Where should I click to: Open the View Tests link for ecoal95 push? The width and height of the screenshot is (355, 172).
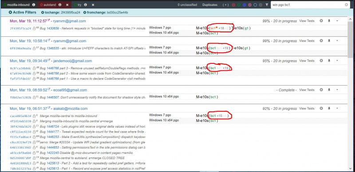pyautogui.click(x=307, y=90)
